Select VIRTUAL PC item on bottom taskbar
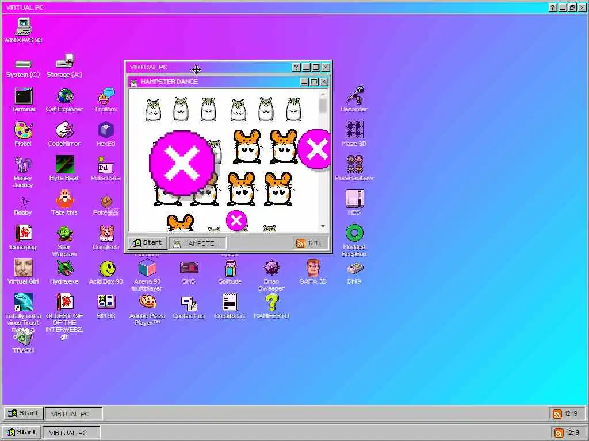The width and height of the screenshot is (589, 441). tap(71, 432)
